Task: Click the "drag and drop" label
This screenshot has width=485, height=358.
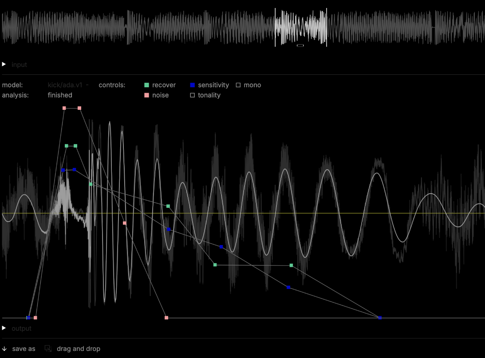Action: point(78,349)
